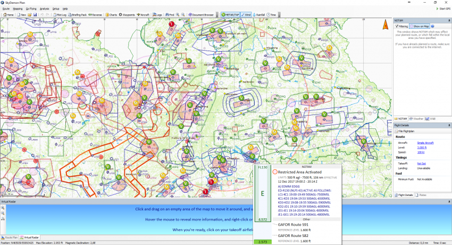Screen dimensions: 452x245
Task: Switch to the Virtual Radar tab
Action: 29,238
